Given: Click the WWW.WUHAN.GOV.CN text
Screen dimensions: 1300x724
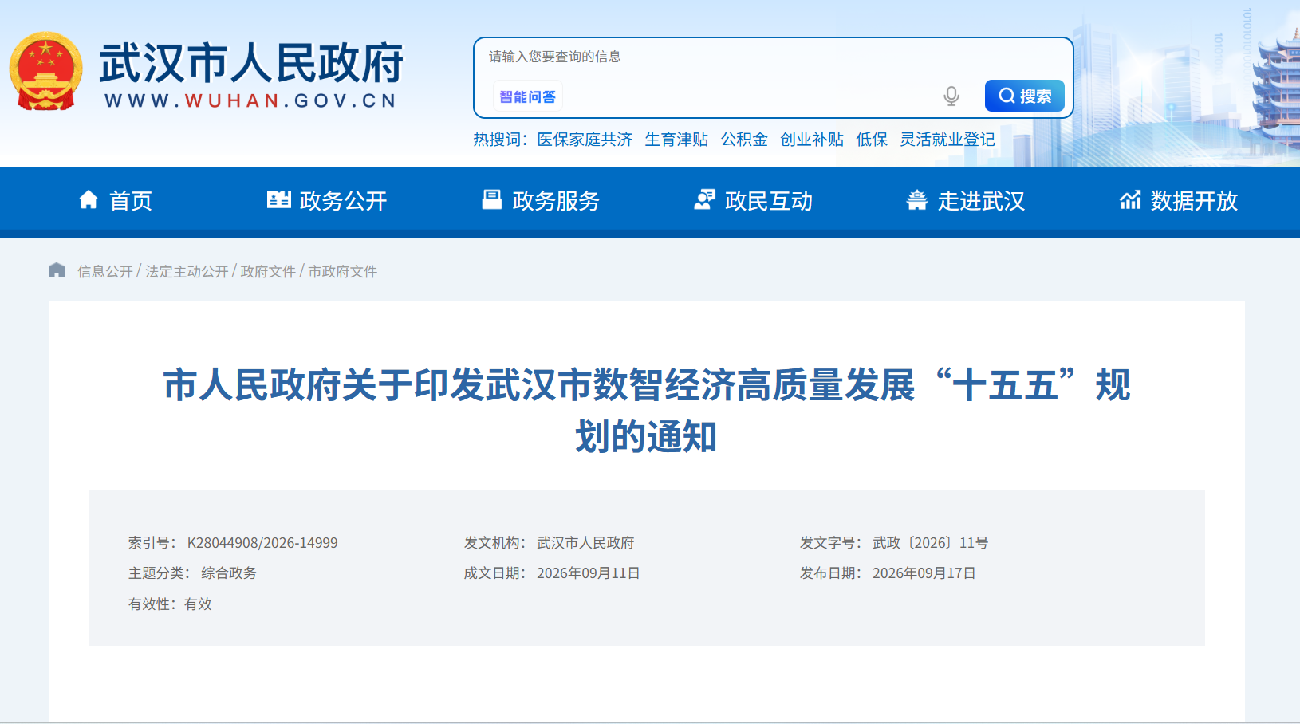Looking at the screenshot, I should [251, 100].
